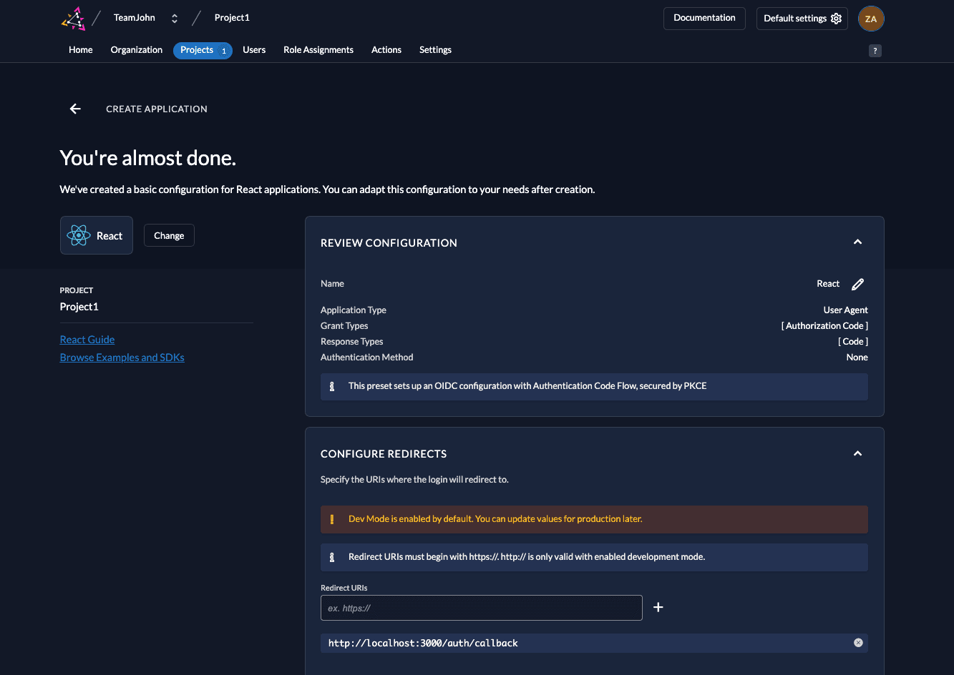Open the Default settings gear icon
Screen dimensions: 954x675
point(836,18)
